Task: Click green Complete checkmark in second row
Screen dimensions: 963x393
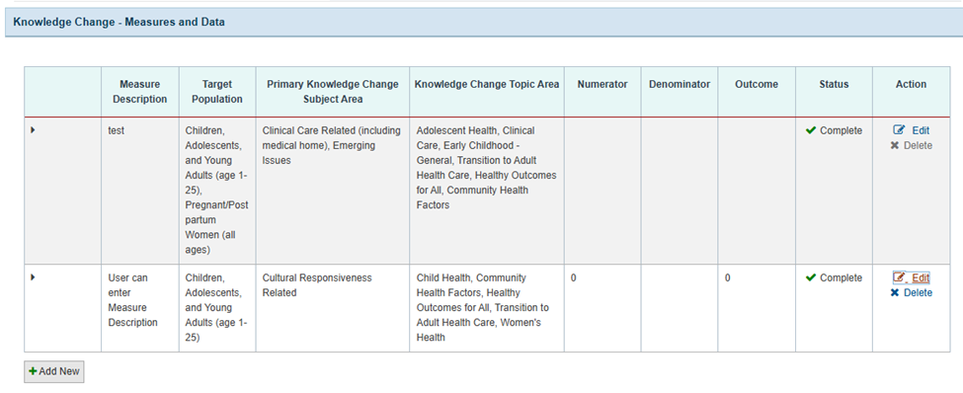Action: point(811,277)
